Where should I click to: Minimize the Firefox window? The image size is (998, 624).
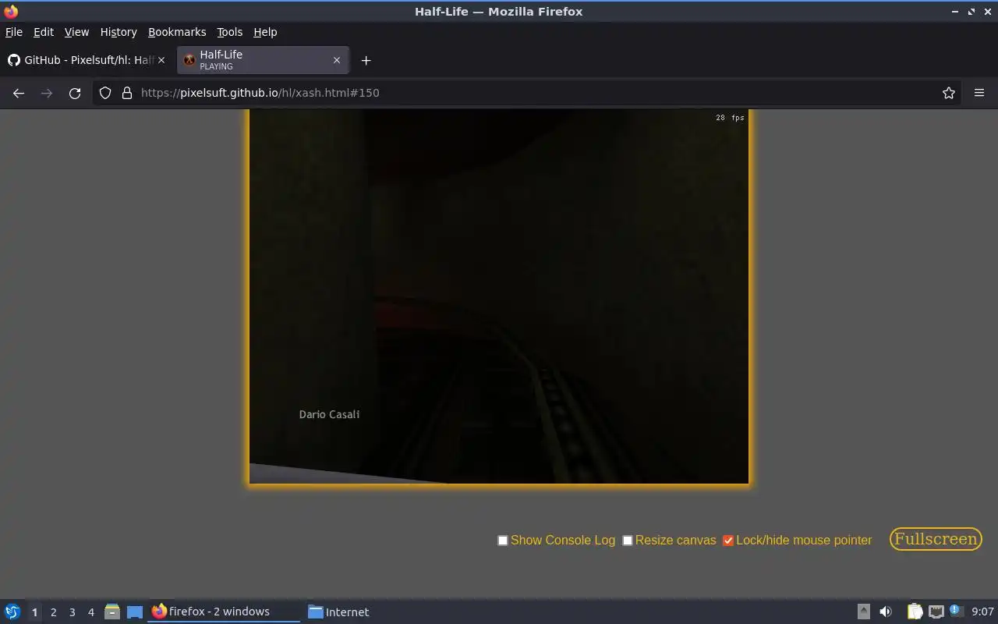[955, 12]
